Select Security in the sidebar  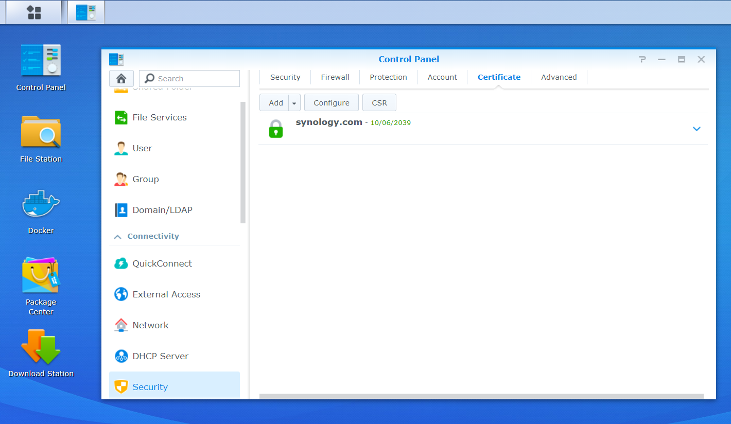[175, 385]
